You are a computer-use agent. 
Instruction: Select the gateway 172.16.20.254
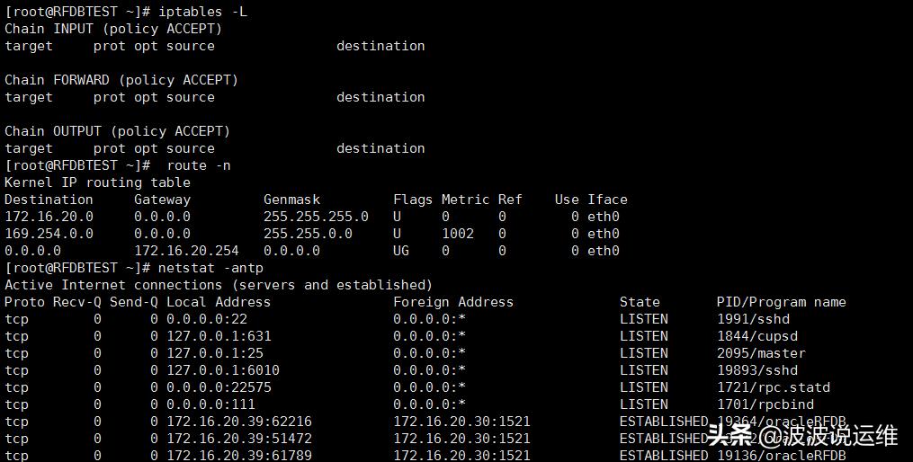click(x=186, y=251)
